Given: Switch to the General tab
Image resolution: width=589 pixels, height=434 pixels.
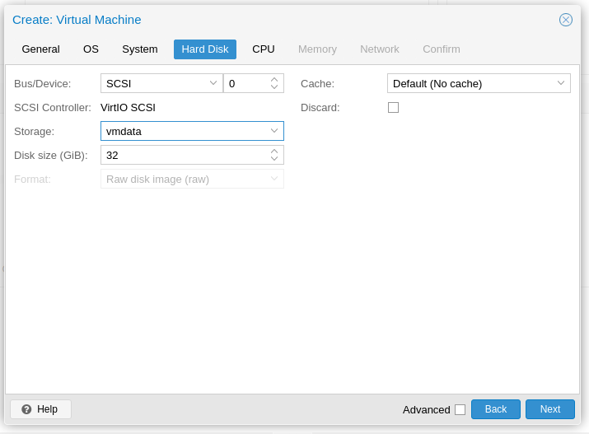Looking at the screenshot, I should coord(40,49).
